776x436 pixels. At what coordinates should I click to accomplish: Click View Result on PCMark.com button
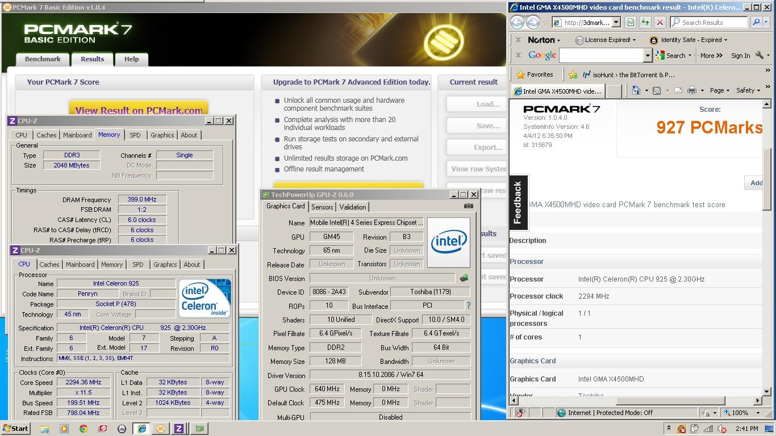coord(139,110)
